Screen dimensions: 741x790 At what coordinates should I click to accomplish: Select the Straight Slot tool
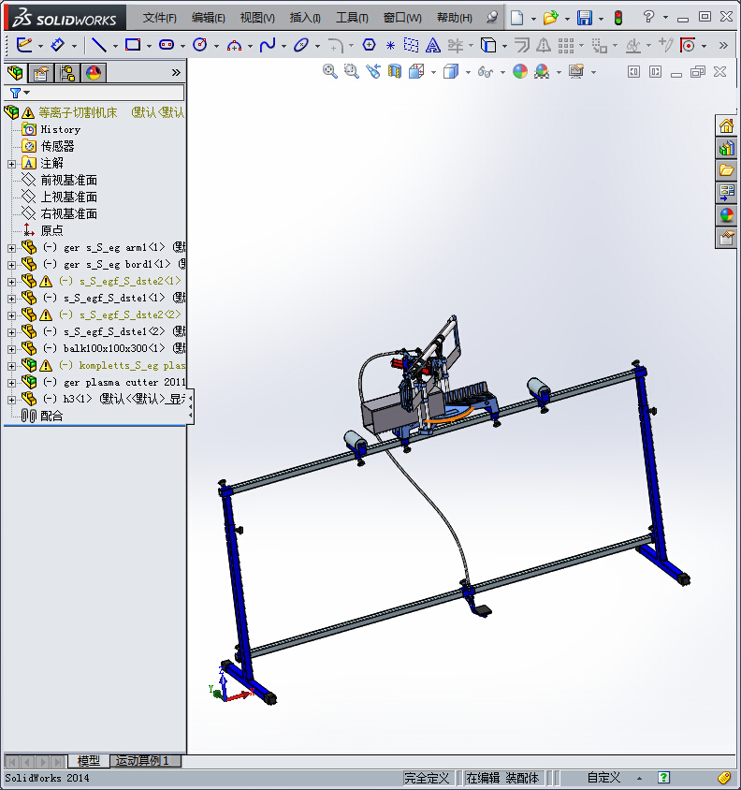point(167,45)
